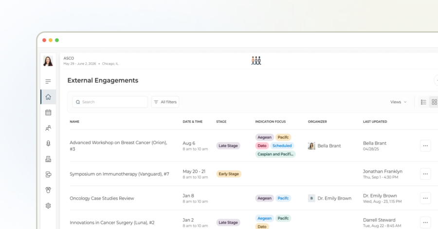438x229 pixels.
Task: Click Aegean tag in Advanced Workshop row
Action: click(264, 137)
